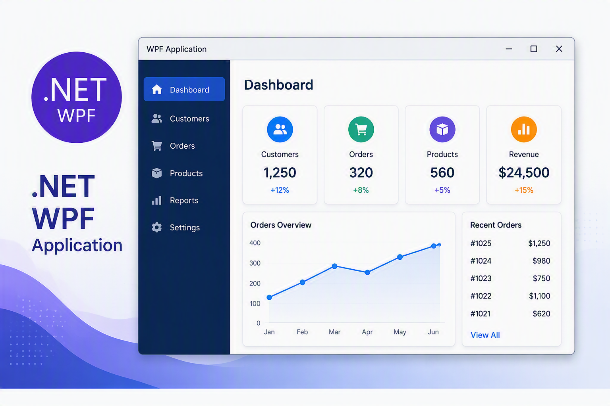Click the Jun data point on chart

pos(434,246)
